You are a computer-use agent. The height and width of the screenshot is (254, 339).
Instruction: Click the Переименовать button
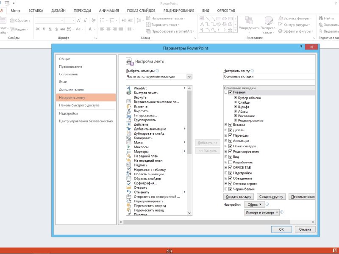click(302, 196)
